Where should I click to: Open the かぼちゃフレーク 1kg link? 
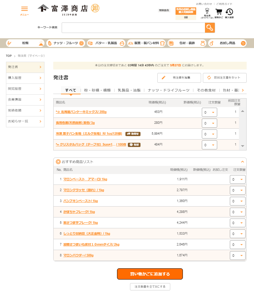coord(79,212)
